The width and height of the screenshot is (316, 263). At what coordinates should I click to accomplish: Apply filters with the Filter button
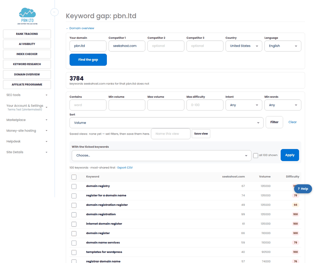[x=274, y=122]
